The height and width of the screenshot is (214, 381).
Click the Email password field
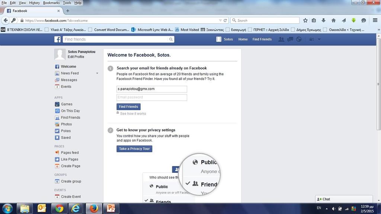coord(152,97)
